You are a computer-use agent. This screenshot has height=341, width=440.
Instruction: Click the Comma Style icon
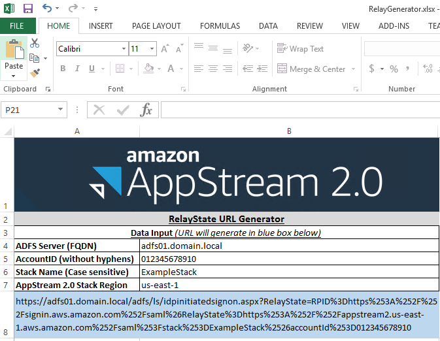pyautogui.click(x=407, y=68)
